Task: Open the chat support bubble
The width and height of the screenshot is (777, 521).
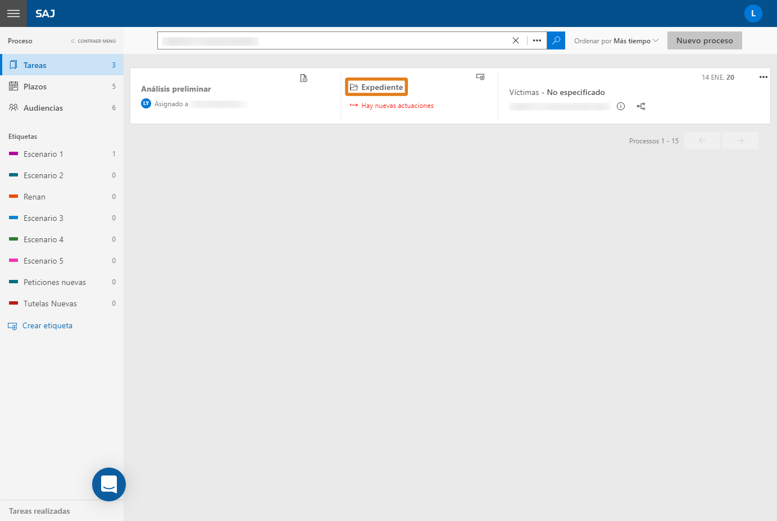Action: (x=109, y=484)
